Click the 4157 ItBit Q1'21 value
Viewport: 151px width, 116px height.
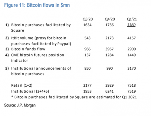point(132,38)
